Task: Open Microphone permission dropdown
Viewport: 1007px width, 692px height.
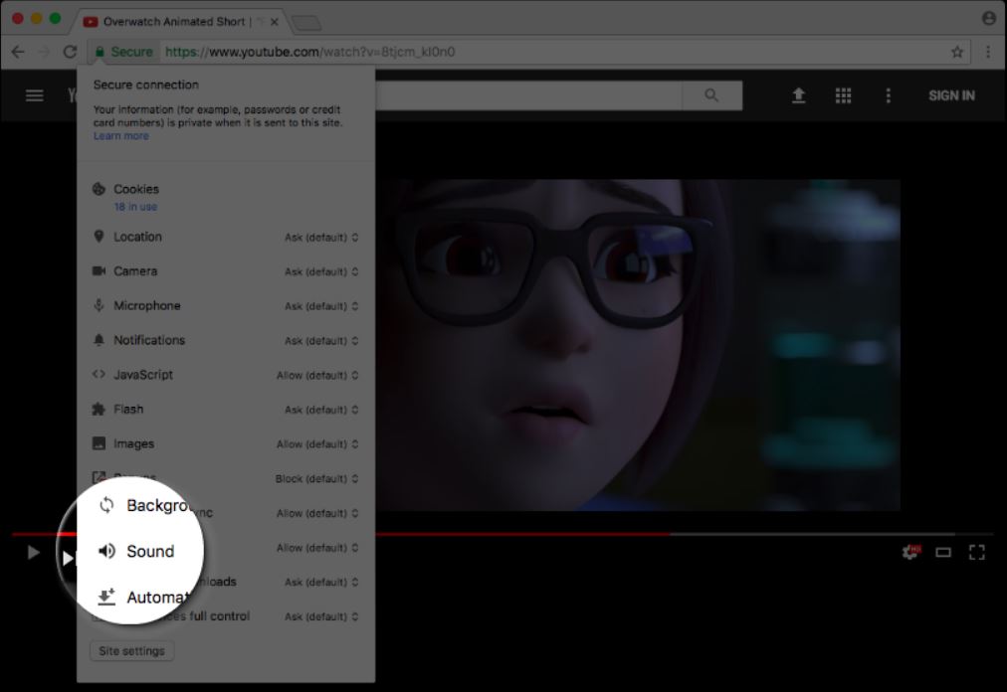Action: click(x=321, y=306)
